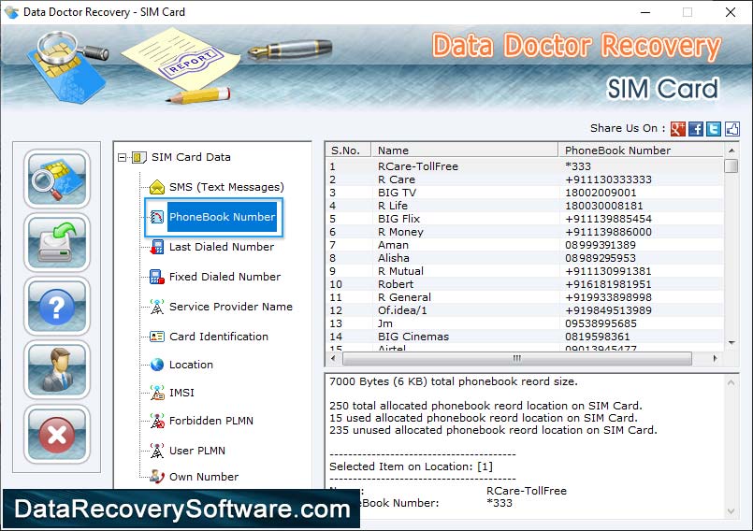Select SMS (Text Messages) tree item
The height and width of the screenshot is (531, 753).
[x=226, y=187]
